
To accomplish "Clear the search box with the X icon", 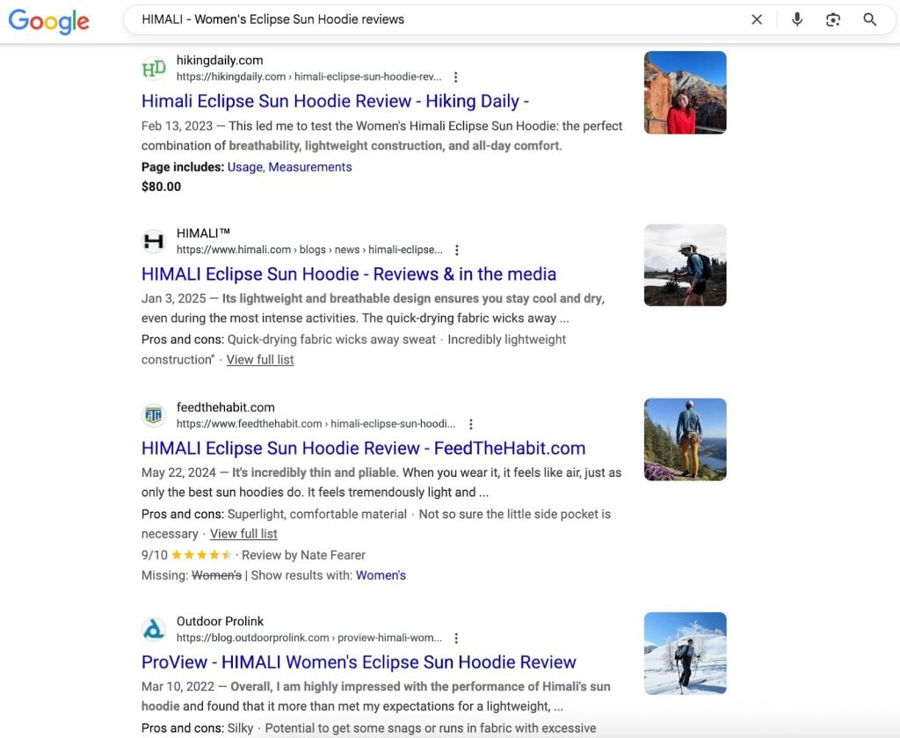I will click(757, 19).
